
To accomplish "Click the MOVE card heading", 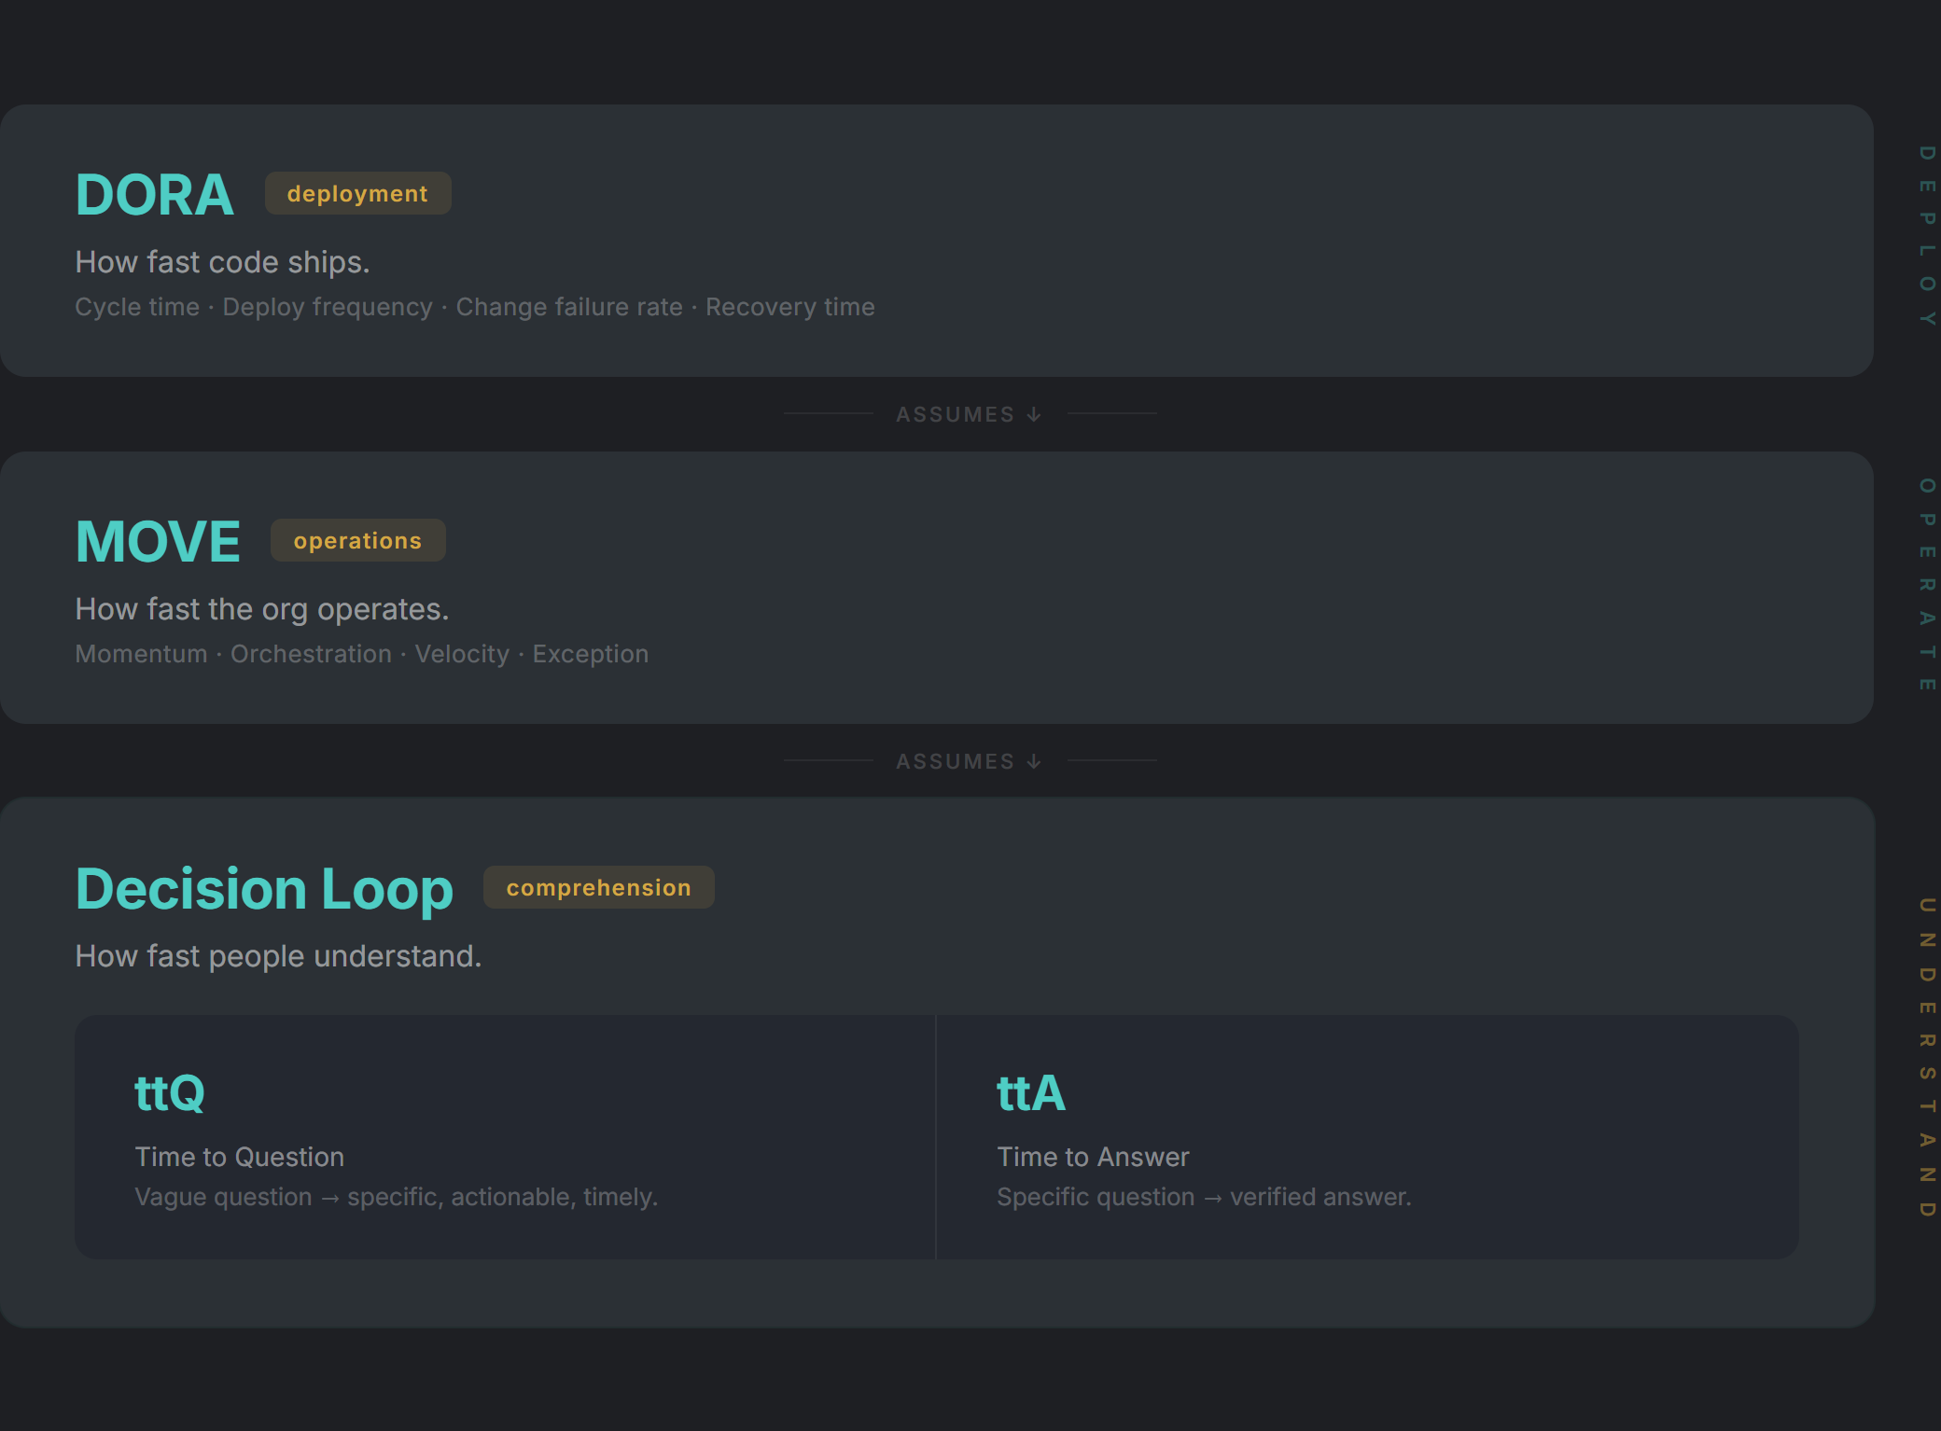I will point(157,539).
